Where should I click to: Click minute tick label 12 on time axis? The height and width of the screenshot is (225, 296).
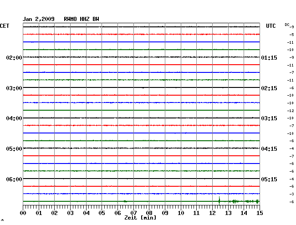(x=212, y=213)
